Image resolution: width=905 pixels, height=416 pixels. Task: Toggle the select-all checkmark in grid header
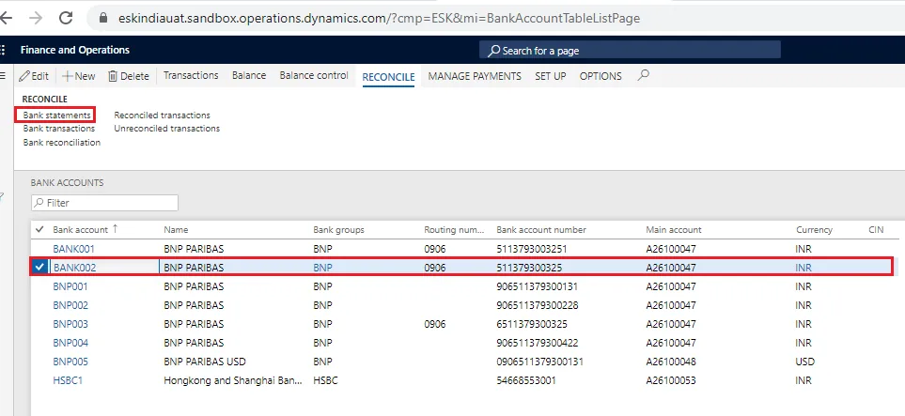(39, 229)
